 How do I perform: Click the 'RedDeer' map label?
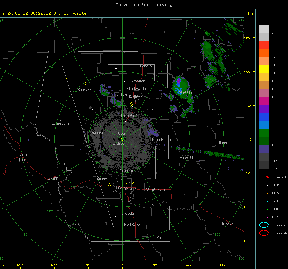(x=136, y=97)
